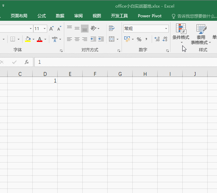Switch to 审阅 tab
The width and height of the screenshot is (217, 193).
tap(78, 16)
